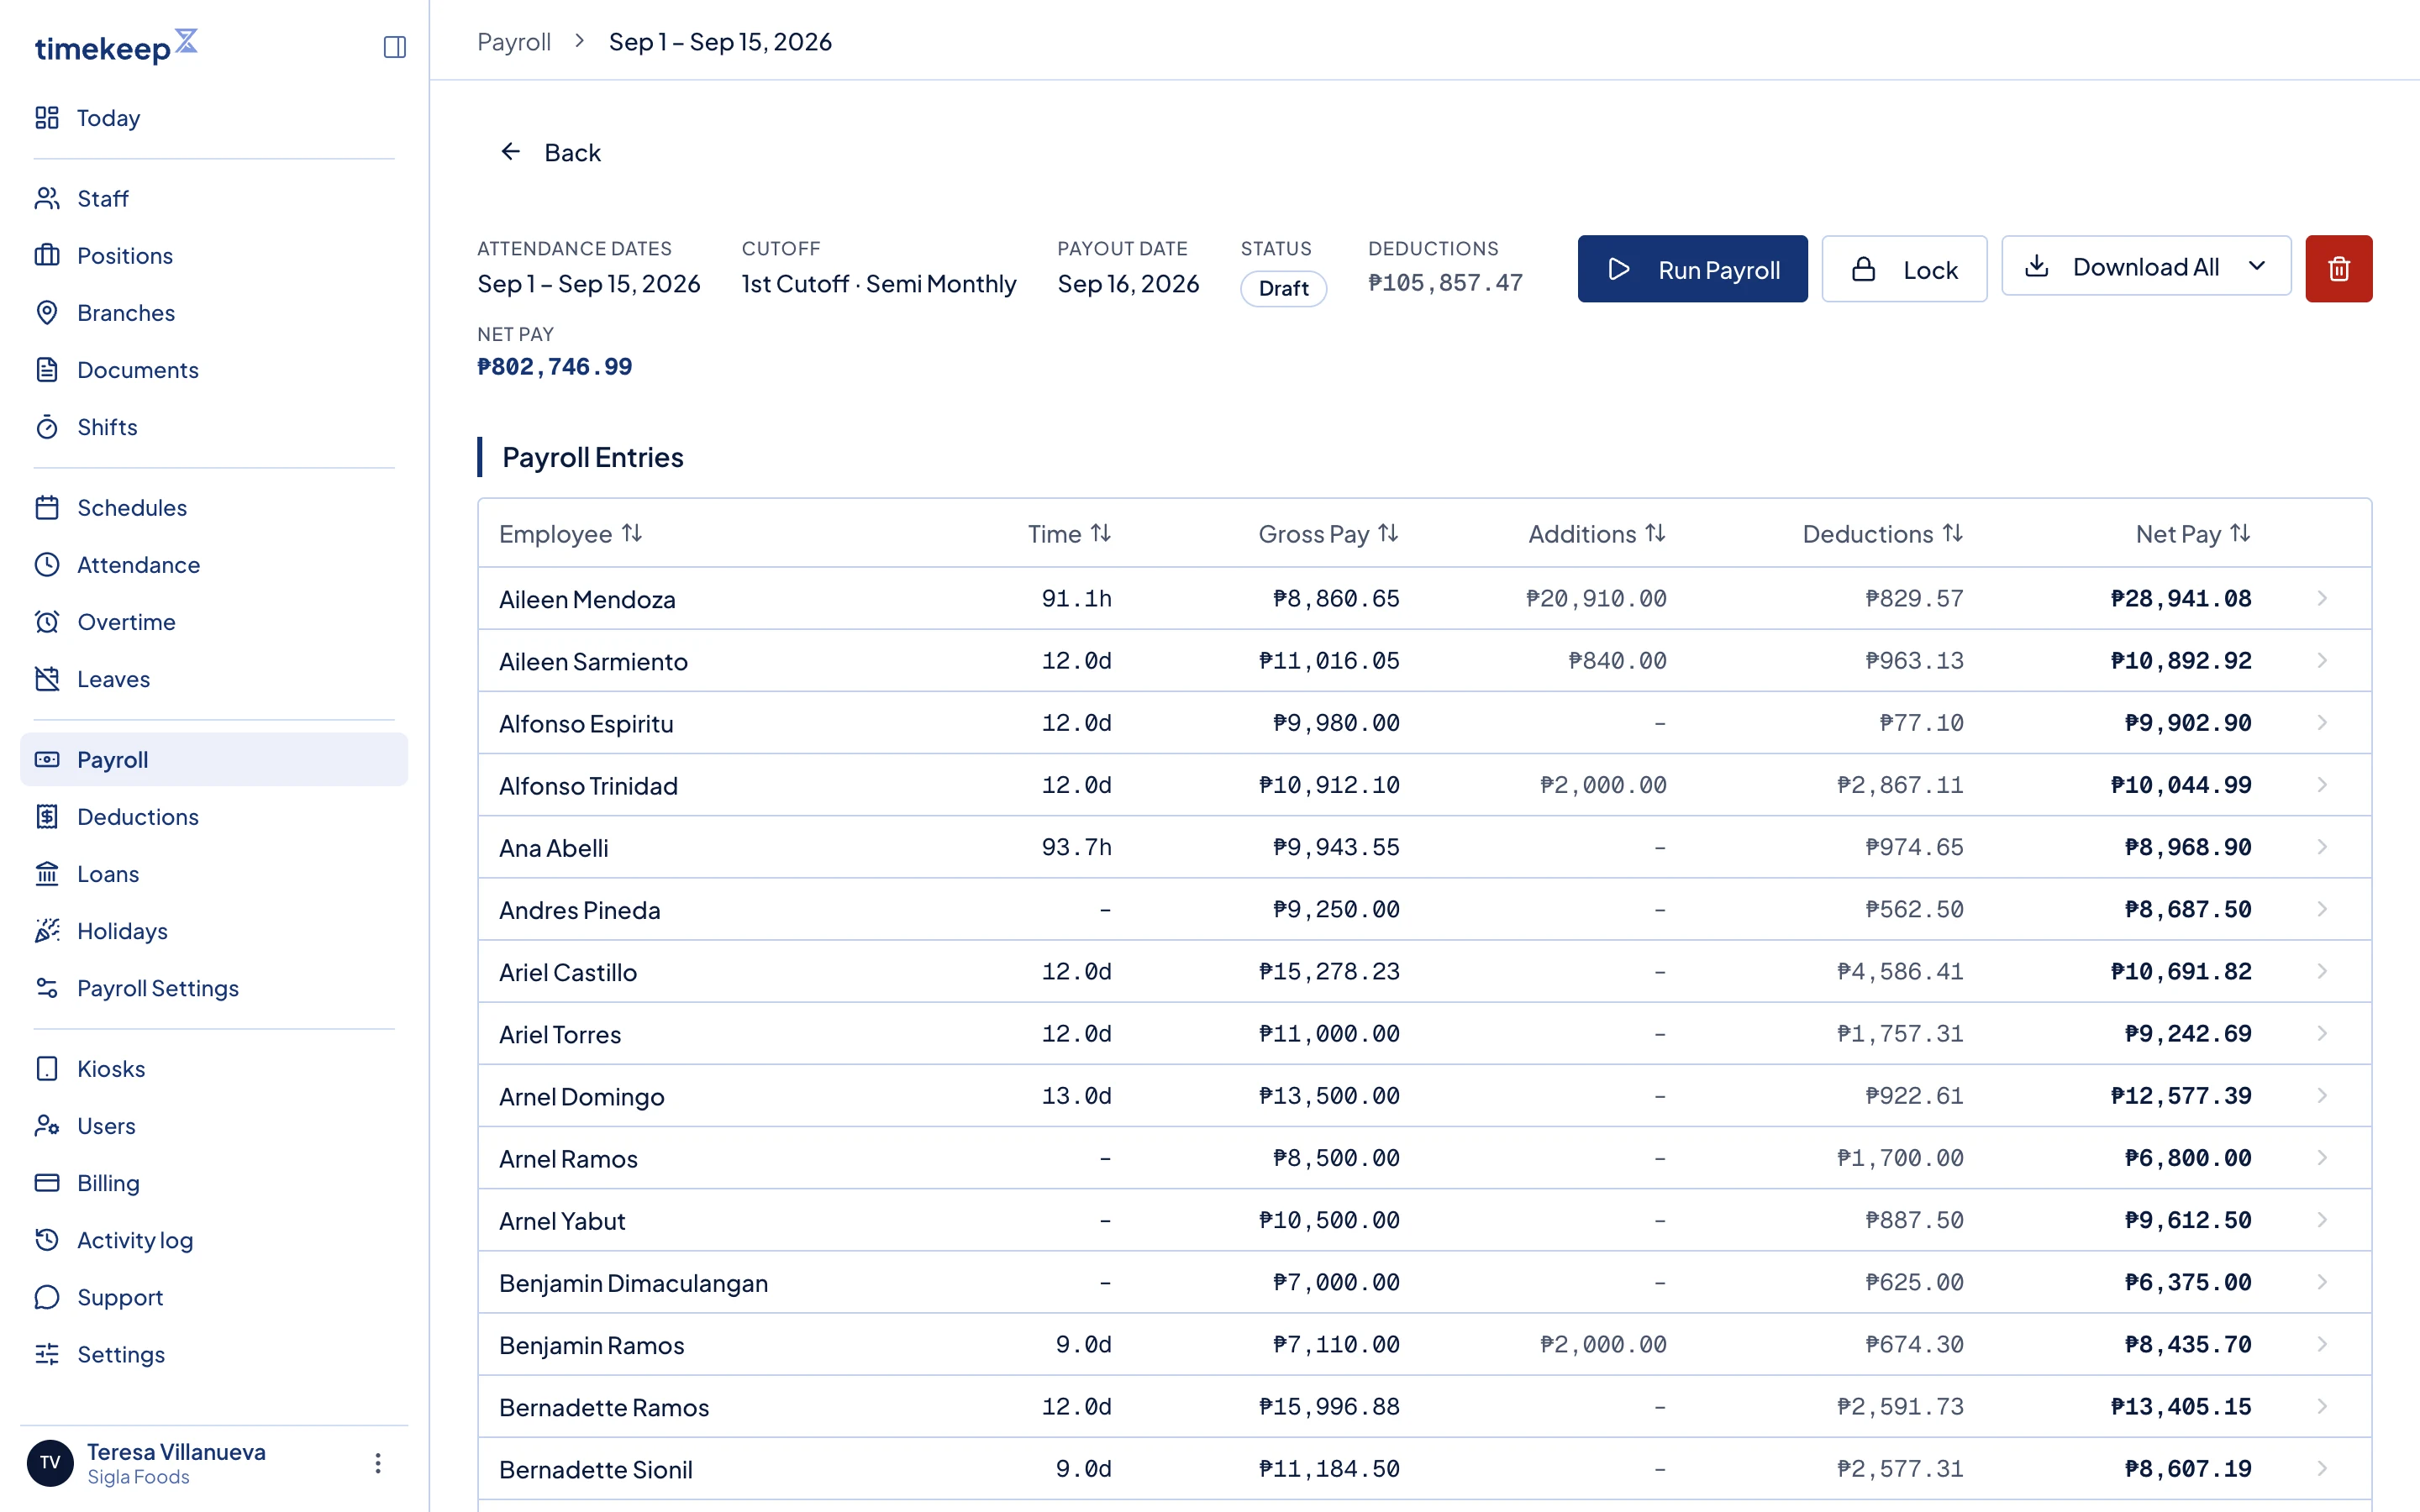
Task: Open Holidays party popper icon
Action: (x=47, y=931)
